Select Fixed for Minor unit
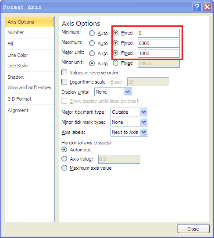The height and width of the screenshot is (238, 214). tap(116, 63)
